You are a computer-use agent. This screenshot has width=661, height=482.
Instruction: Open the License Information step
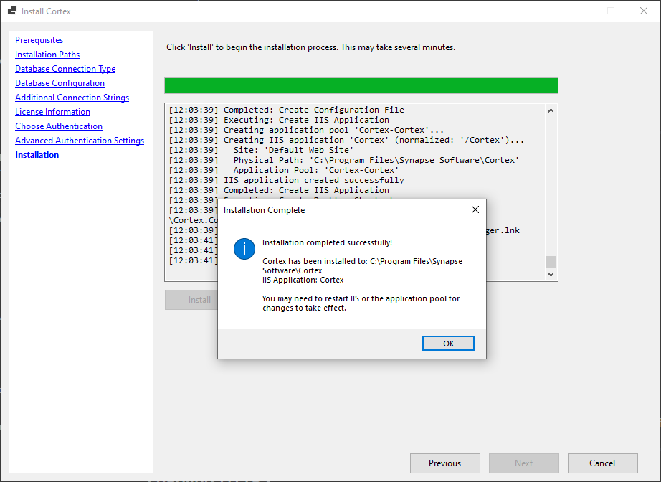tap(52, 111)
